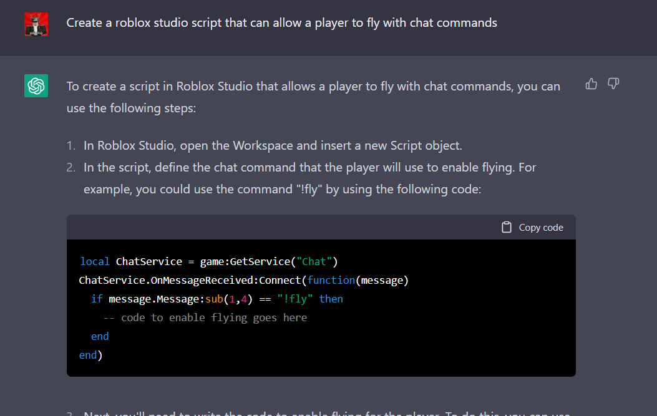Click step 1 text about inserting a Script object
Screen dimensions: 657x416
click(x=273, y=145)
